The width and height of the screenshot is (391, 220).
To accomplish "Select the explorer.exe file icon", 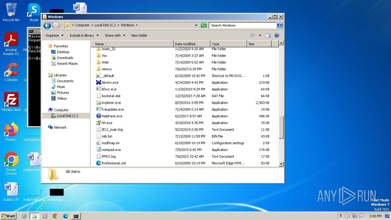I will click(x=98, y=103).
